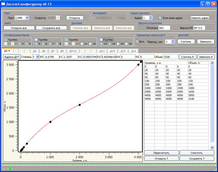Click the green status indicator
This screenshot has width=218, height=172.
point(10,169)
